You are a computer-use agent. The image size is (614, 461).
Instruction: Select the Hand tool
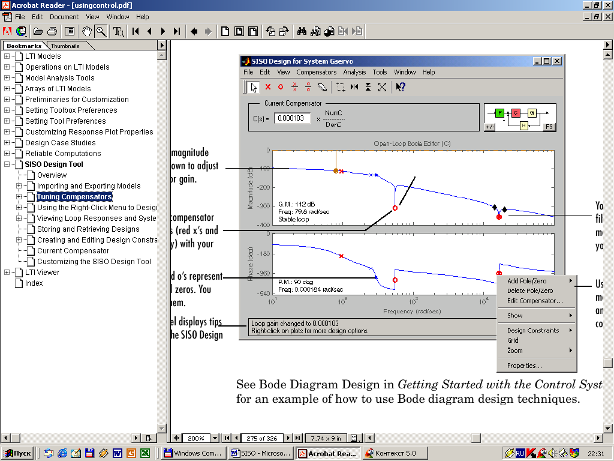pos(87,31)
